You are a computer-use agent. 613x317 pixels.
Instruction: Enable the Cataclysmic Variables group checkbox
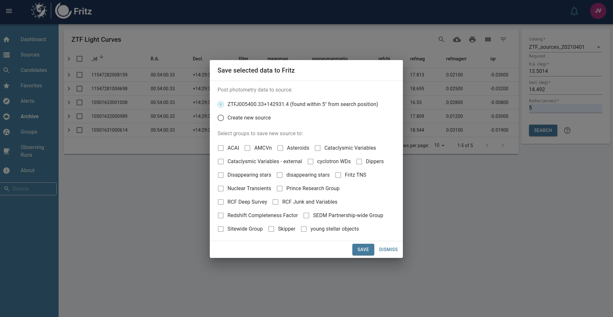(x=318, y=148)
